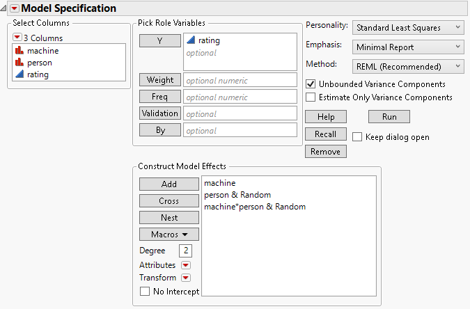Enable Estimate Only Variance Components
This screenshot has height=309, width=470.
(311, 97)
